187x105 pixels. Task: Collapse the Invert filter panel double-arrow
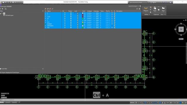43,69
